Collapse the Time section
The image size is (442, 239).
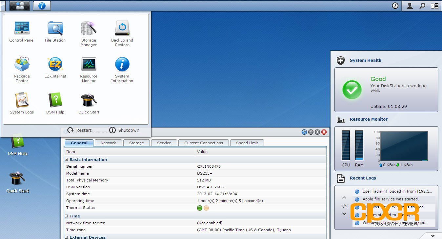click(67, 216)
